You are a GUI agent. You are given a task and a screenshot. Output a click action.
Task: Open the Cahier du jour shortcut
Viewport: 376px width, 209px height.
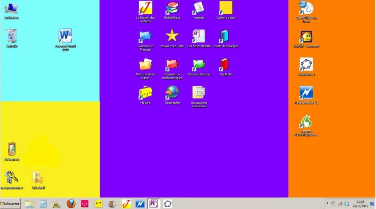point(225,8)
